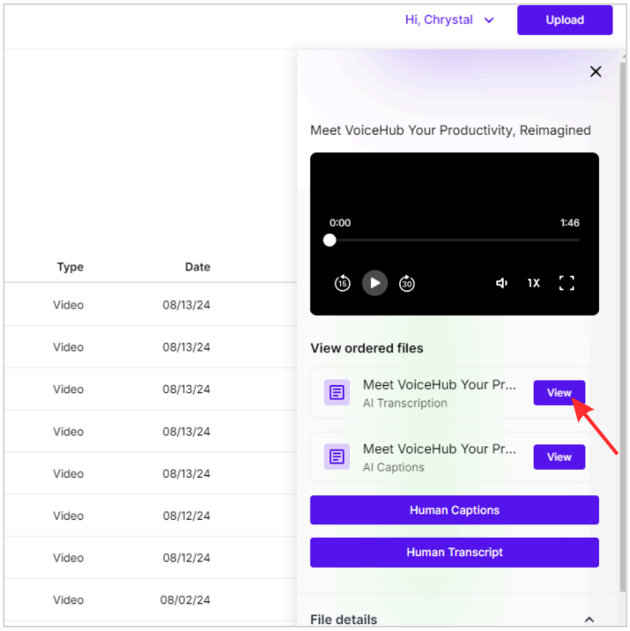The width and height of the screenshot is (630, 631).
Task: Close the file details side panel
Action: (x=596, y=71)
